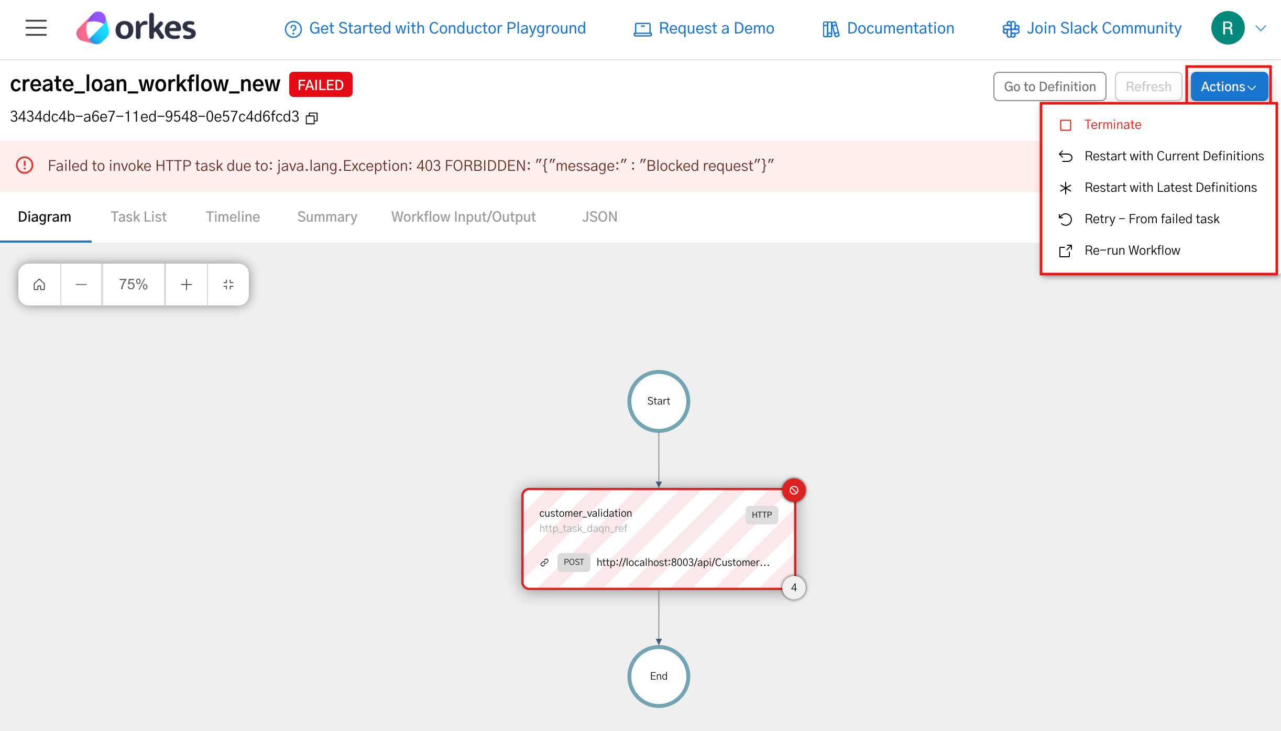Viewport: 1281px width, 731px height.
Task: Open the Actions dropdown
Action: [1229, 86]
